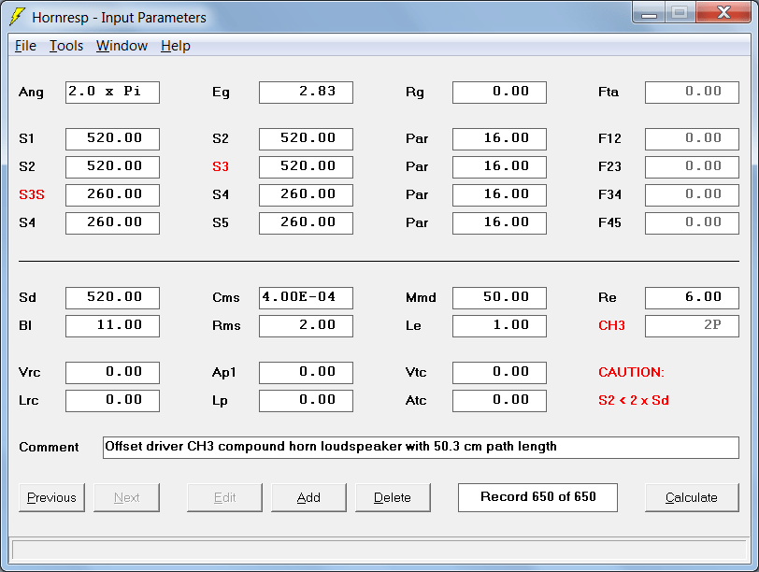Select the S1 field showing 520.00

pyautogui.click(x=112, y=139)
